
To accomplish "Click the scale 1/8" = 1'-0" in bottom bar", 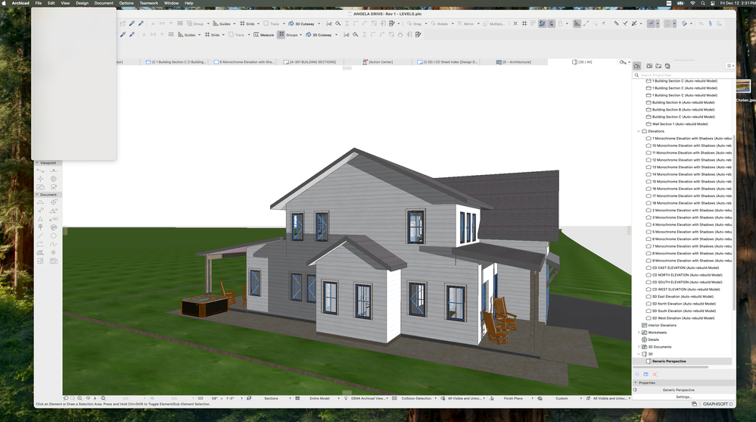I will (222, 399).
